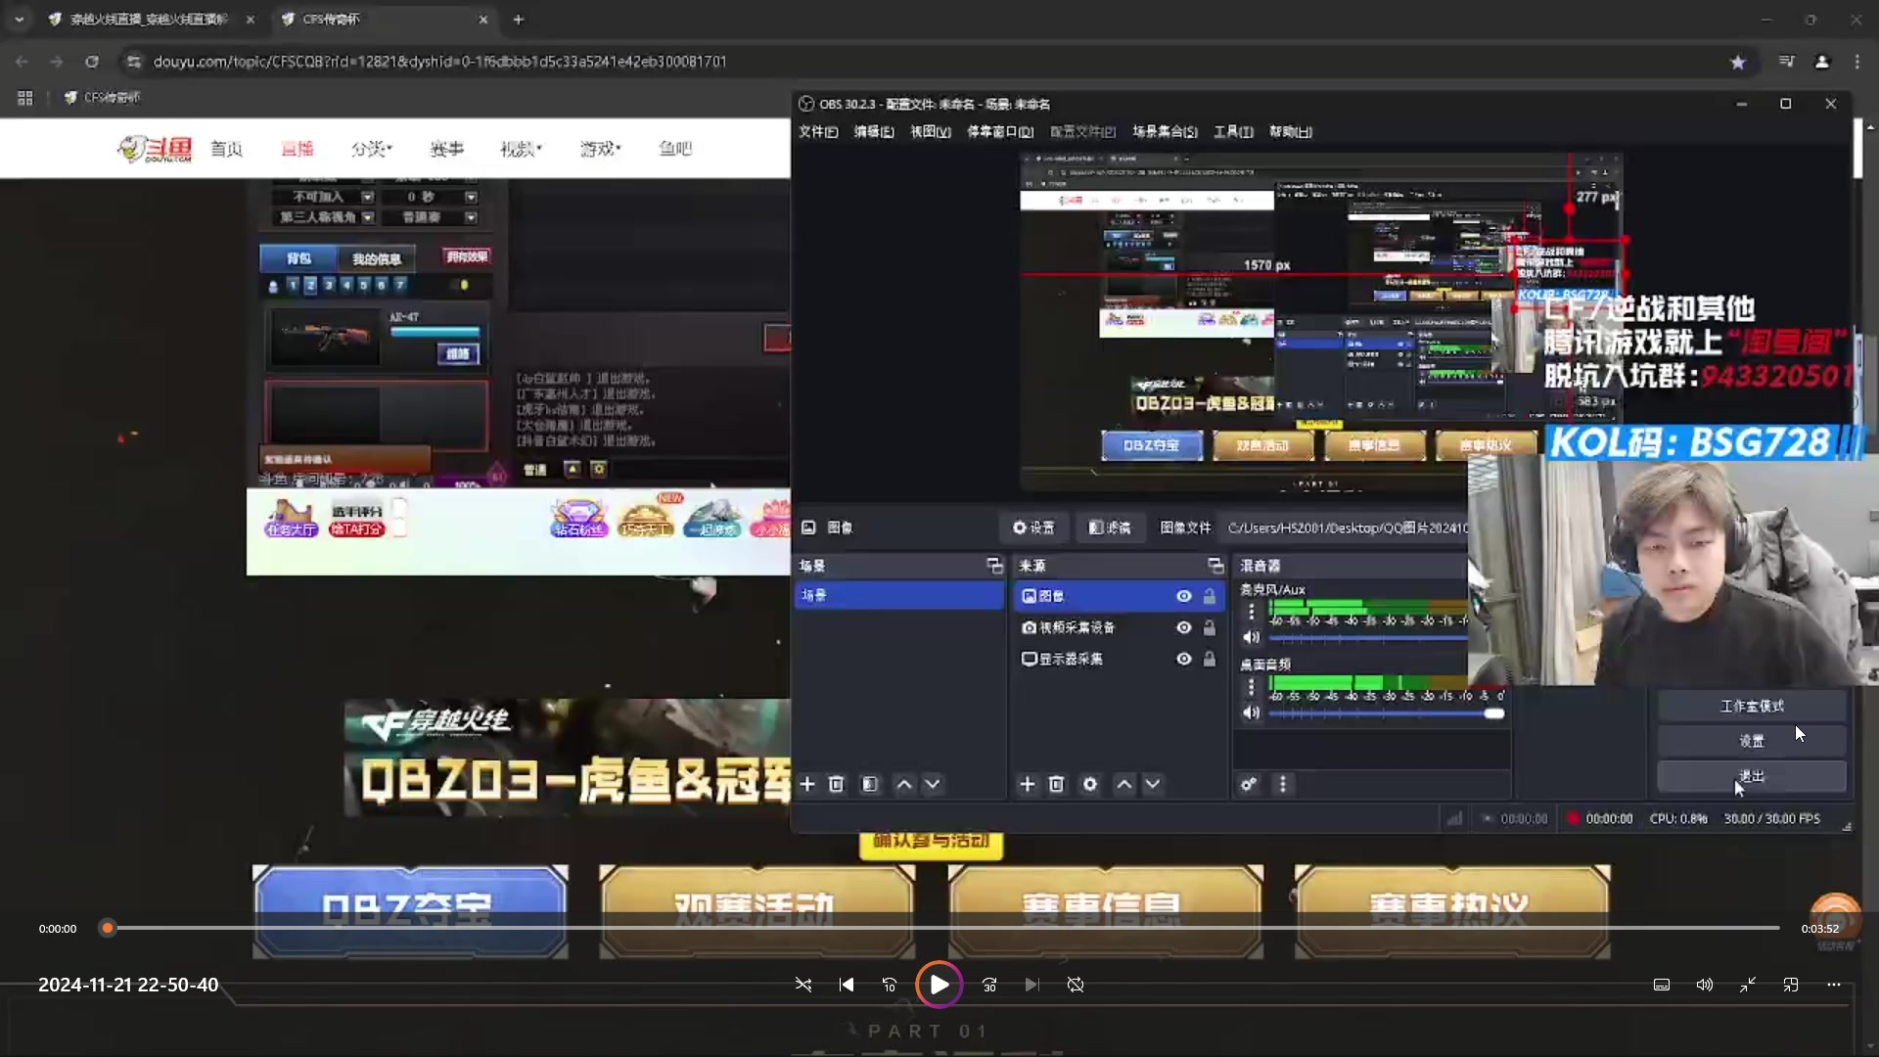Move the scene up in OBS
The width and height of the screenshot is (1879, 1057).
(x=904, y=784)
